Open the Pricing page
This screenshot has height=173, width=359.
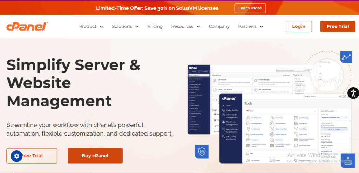pos(155,26)
